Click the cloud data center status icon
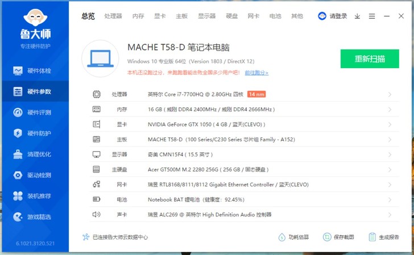The width and height of the screenshot is (414, 255). (x=86, y=237)
